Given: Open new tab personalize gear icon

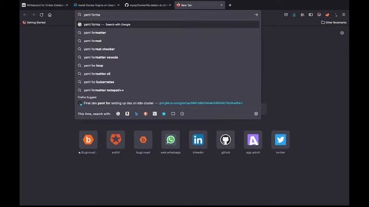Looking at the screenshot, I should click(342, 33).
